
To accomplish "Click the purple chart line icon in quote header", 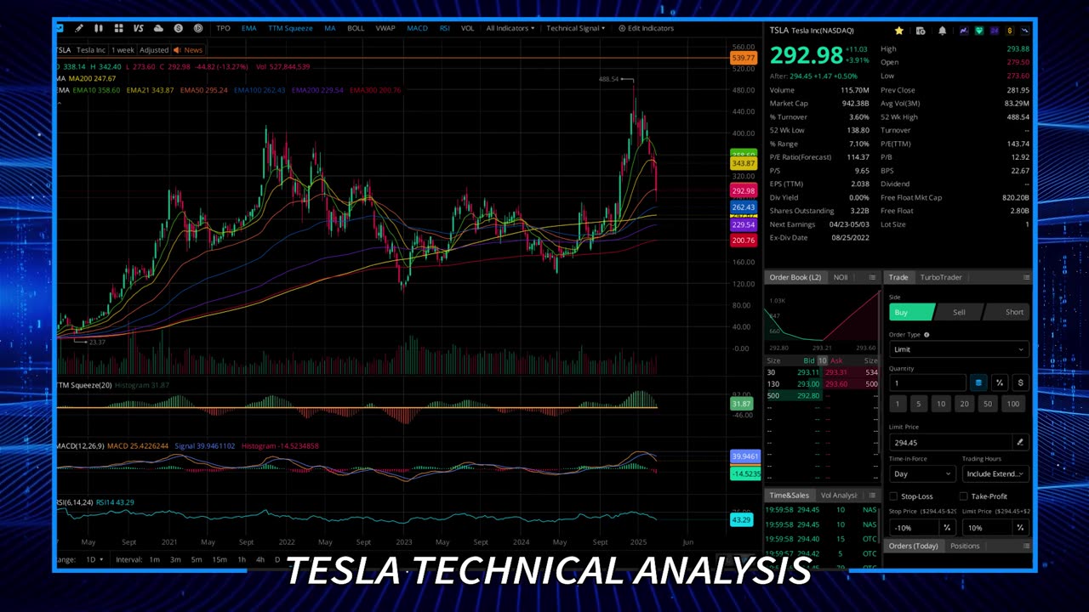I will pos(963,31).
